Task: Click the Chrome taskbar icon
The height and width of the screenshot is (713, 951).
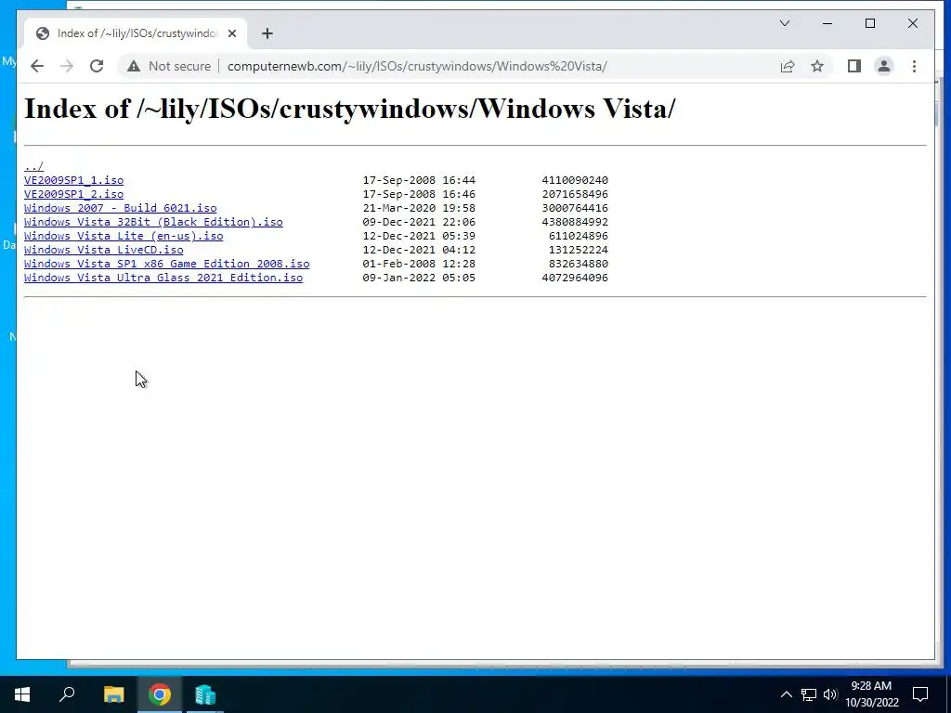Action: pyautogui.click(x=160, y=694)
